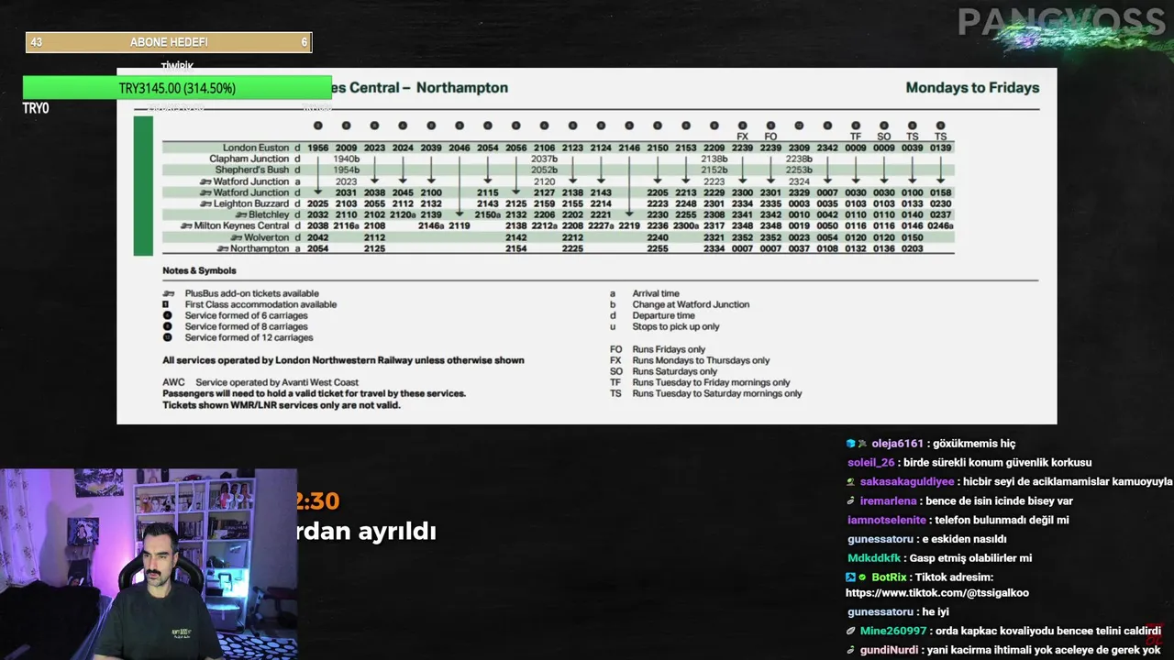Screen dimensions: 1174x660
Task: Click the 'Notes & Symbols' heading
Action: click(199, 270)
